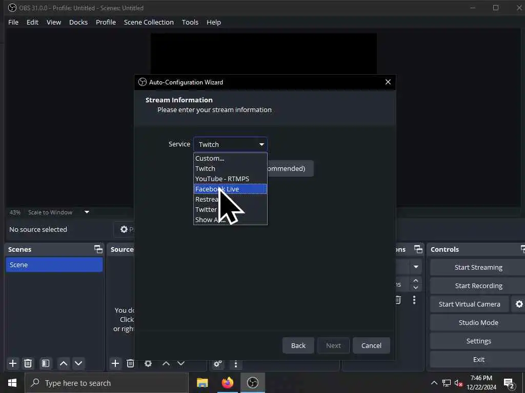525x393 pixels.
Task: Open transition three-dot options menu
Action: pyautogui.click(x=414, y=300)
